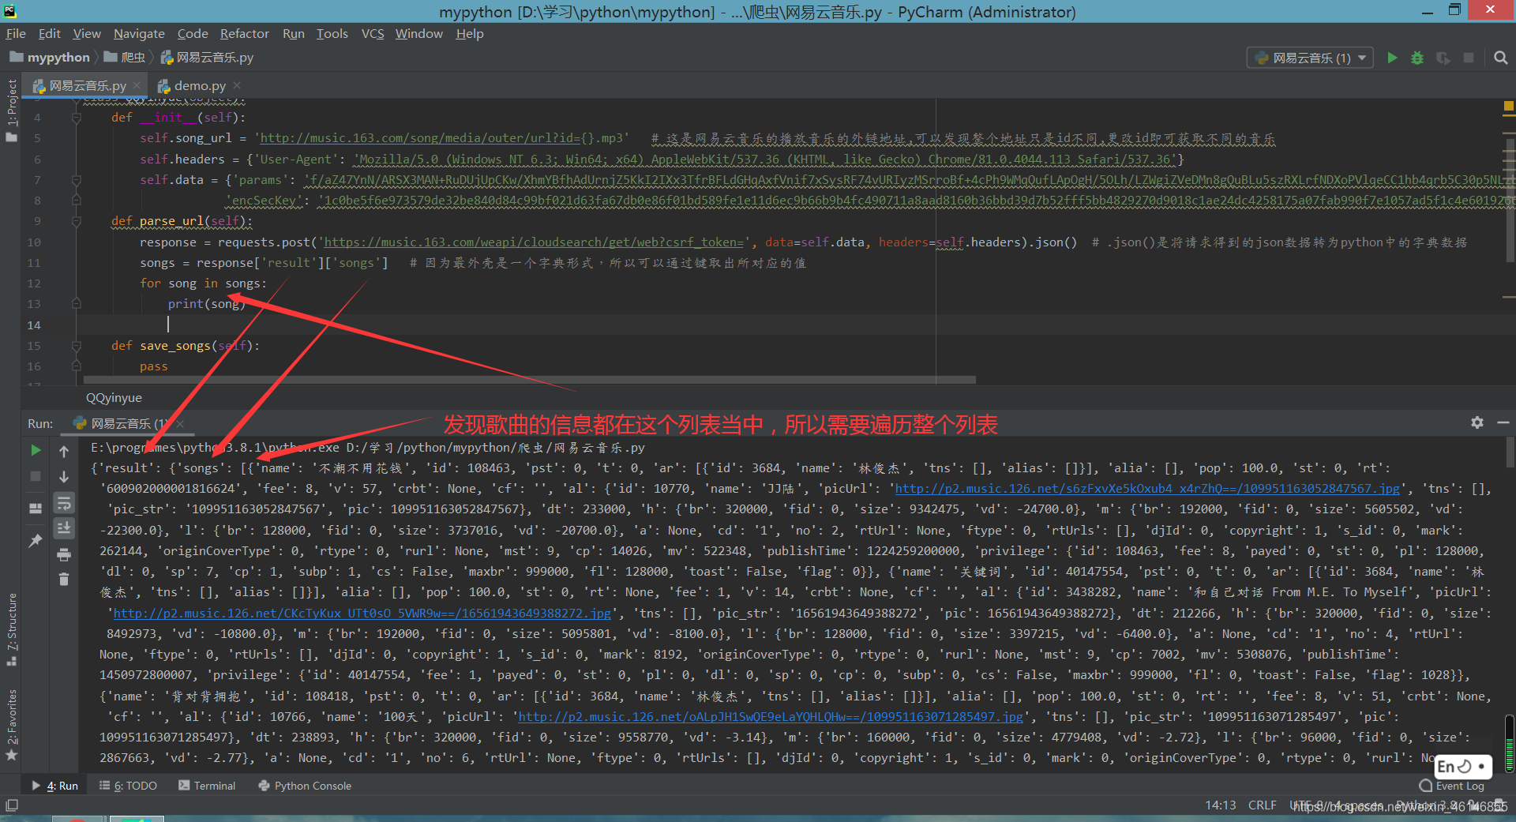Screen dimensions: 1516x822
Task: Open the Terminal tool window
Action: tap(207, 786)
